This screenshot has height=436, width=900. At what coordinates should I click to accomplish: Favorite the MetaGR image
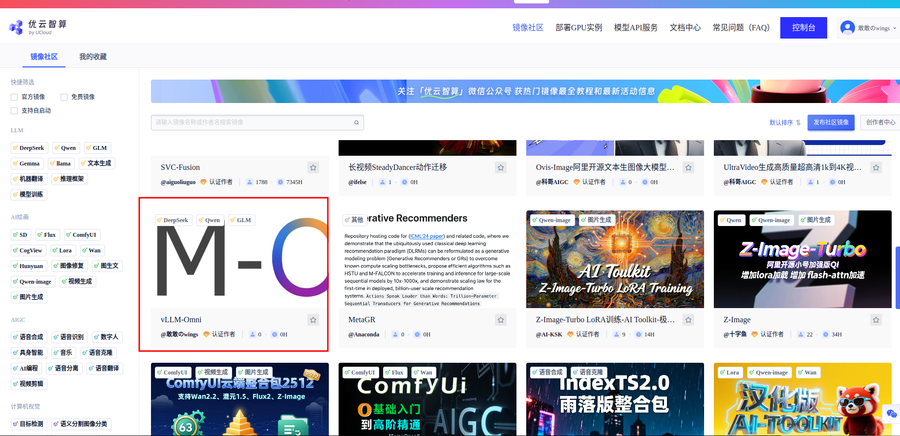pos(501,320)
